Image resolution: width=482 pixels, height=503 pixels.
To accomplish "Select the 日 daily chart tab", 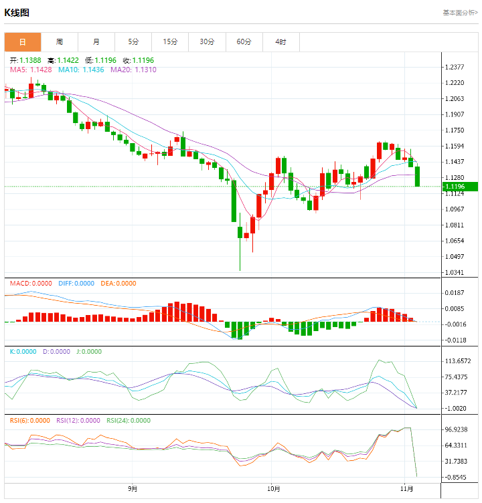I will point(23,42).
